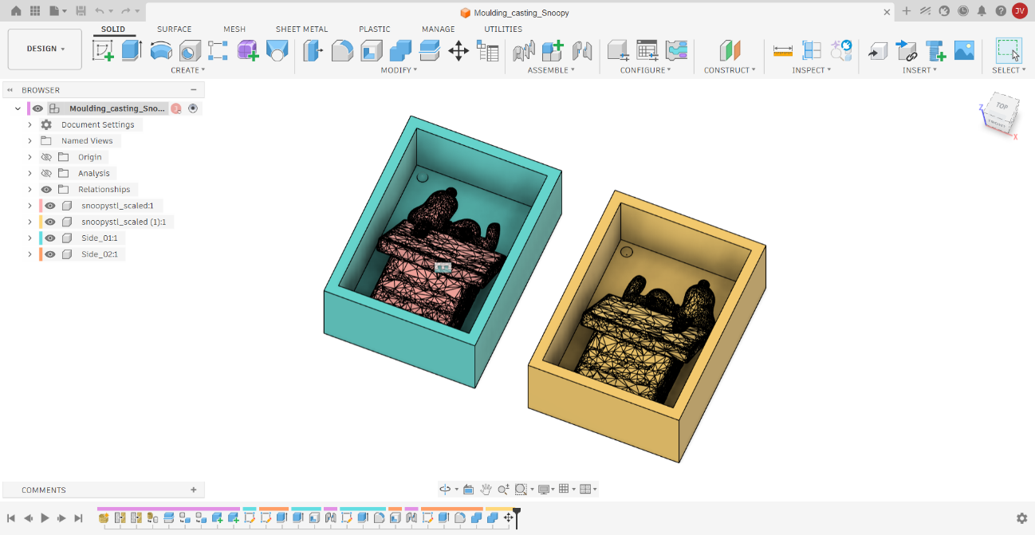Open a new design tab
The image size is (1035, 535).
click(906, 11)
